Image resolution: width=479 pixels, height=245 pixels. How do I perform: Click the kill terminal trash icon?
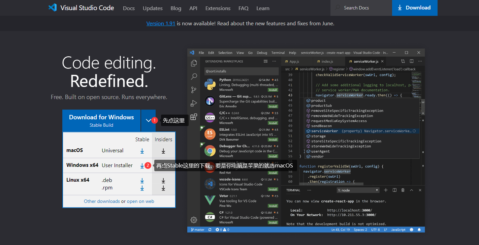click(x=403, y=190)
